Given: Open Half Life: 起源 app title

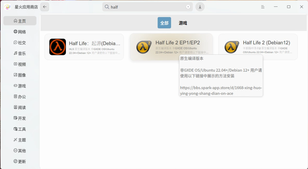Looking at the screenshot, I should click(x=94, y=43).
